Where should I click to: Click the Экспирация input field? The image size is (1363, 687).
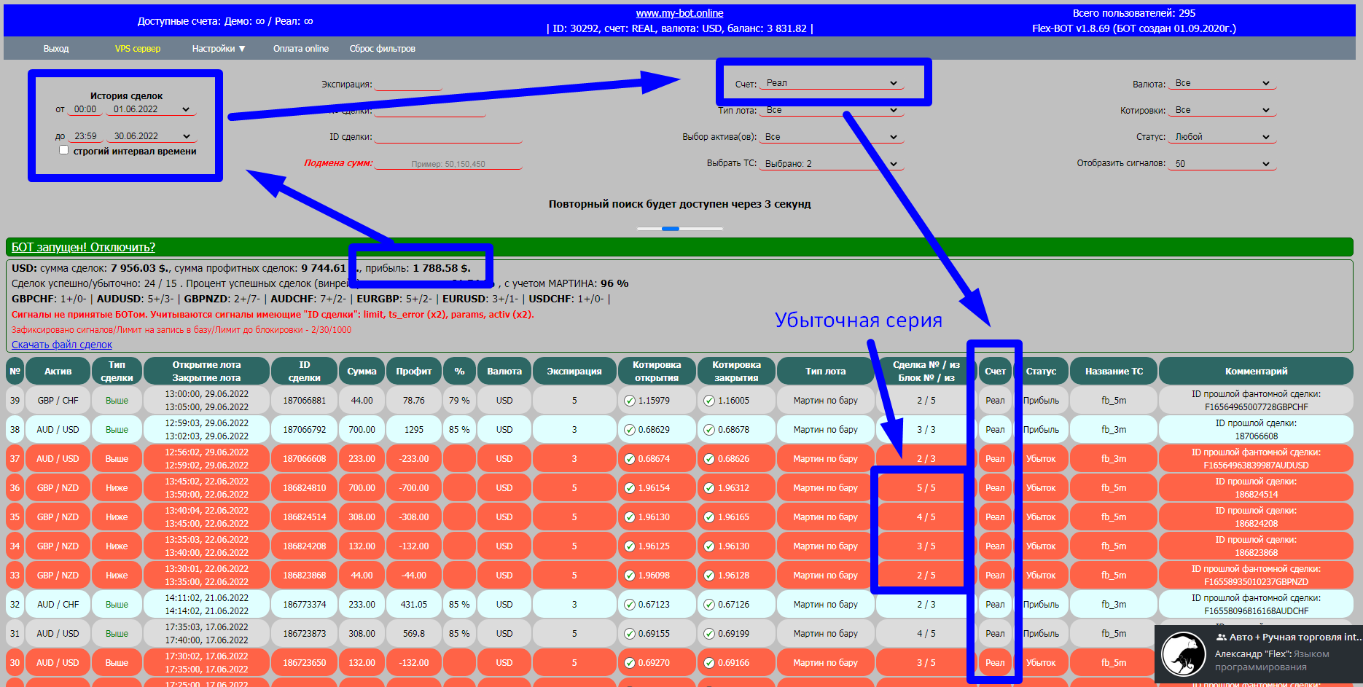(408, 84)
